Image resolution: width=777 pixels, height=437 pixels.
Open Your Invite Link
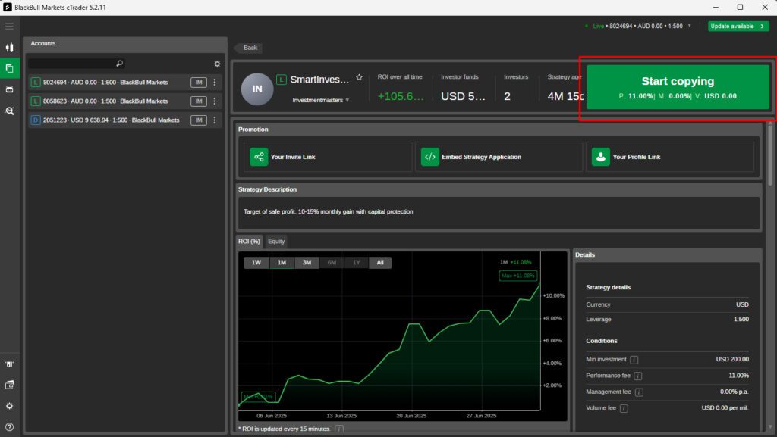(x=328, y=157)
